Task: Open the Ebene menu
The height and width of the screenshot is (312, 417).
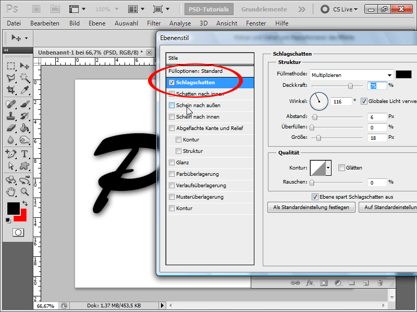Action: click(97, 23)
